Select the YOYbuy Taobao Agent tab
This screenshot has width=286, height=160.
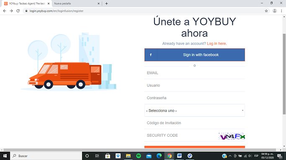coord(27,3)
